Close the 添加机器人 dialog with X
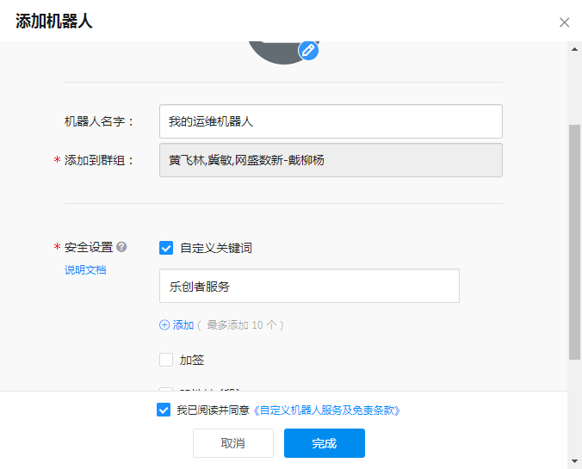 tap(565, 22)
